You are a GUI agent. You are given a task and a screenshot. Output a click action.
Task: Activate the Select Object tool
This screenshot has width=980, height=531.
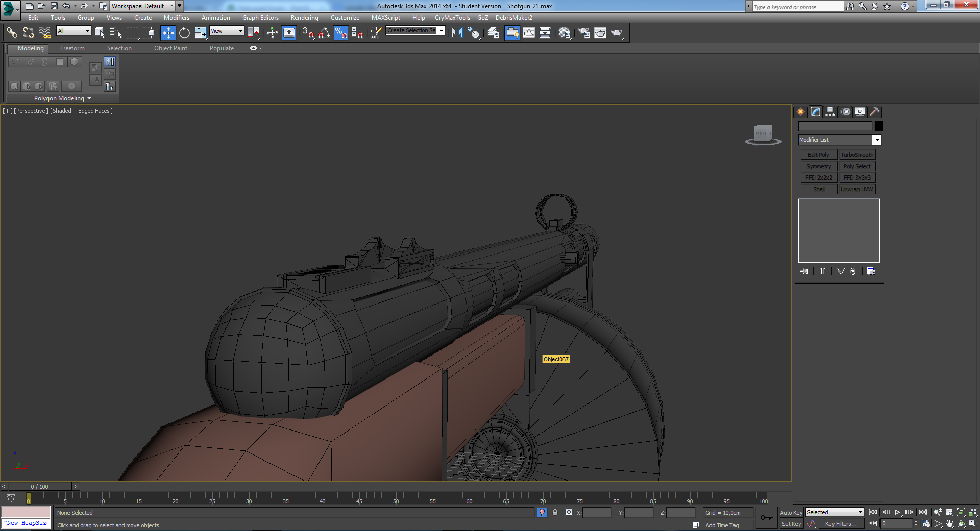(x=100, y=33)
